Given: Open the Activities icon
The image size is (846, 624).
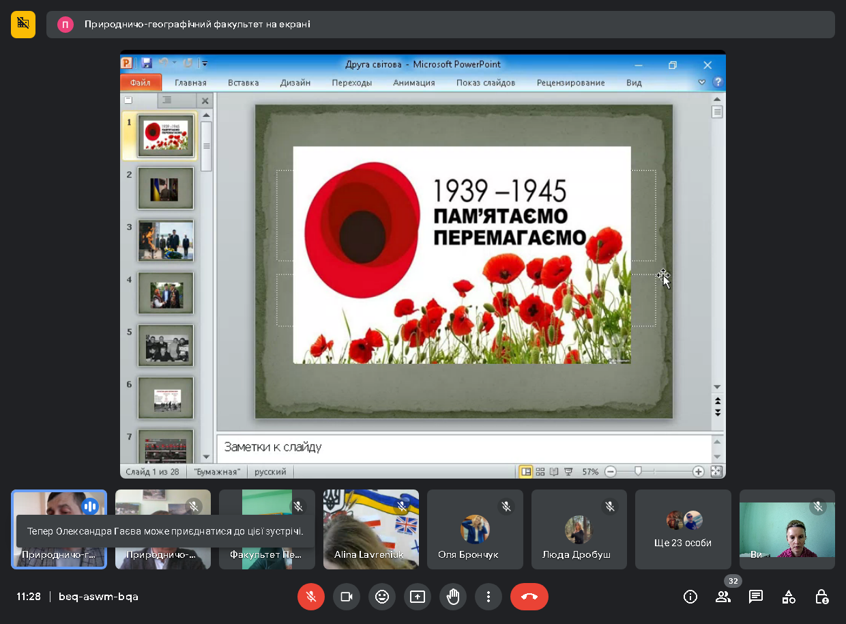Looking at the screenshot, I should click(789, 597).
